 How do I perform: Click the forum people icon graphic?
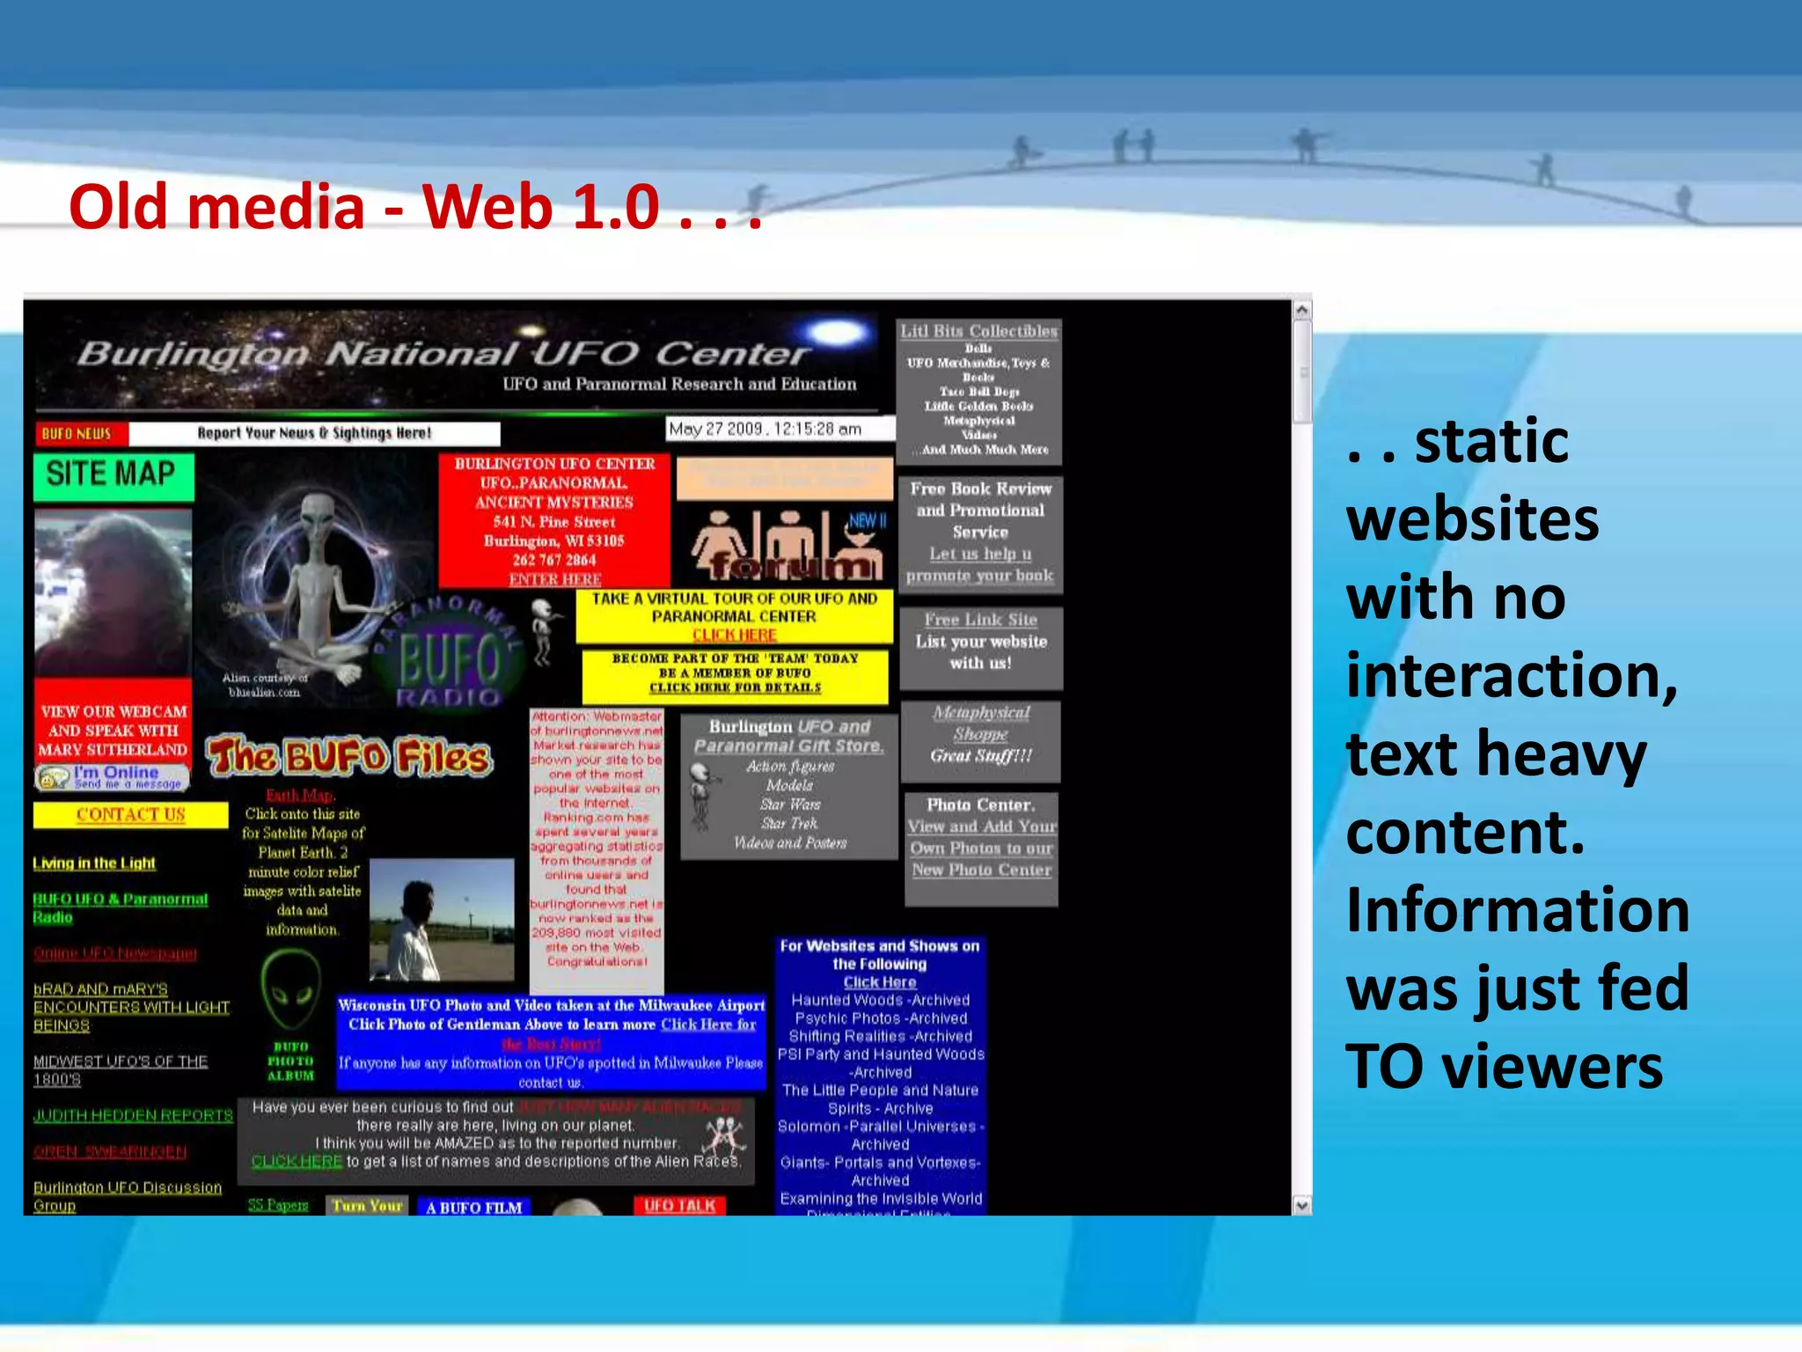click(787, 544)
